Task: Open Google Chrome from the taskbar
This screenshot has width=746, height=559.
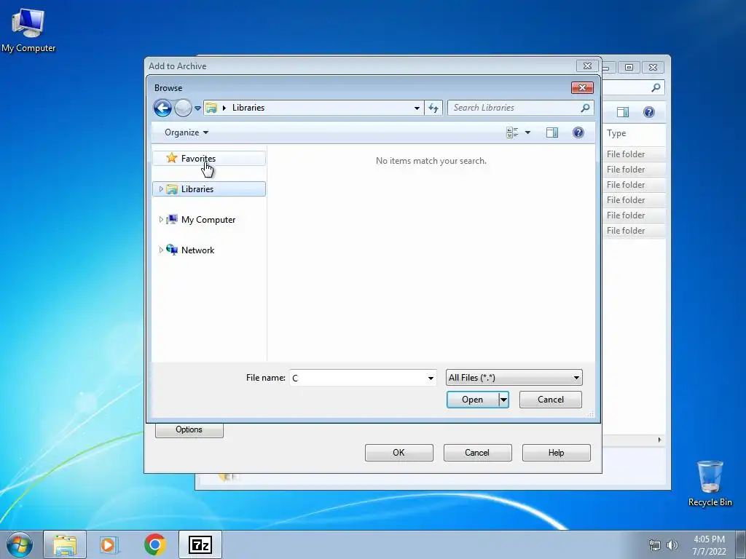Action: pos(154,544)
